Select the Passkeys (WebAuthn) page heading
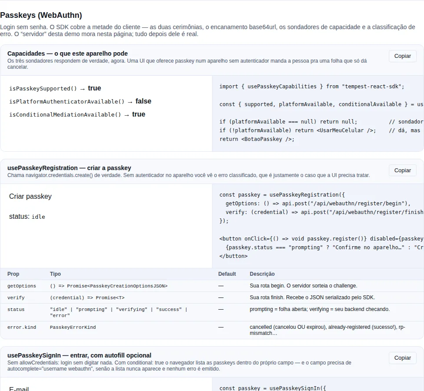Screen dimensions: 424x391 click(41, 15)
